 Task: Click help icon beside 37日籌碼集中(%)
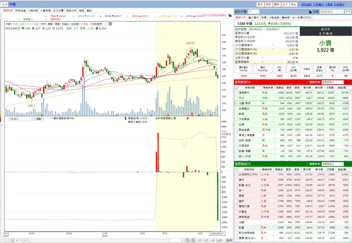coord(273,49)
